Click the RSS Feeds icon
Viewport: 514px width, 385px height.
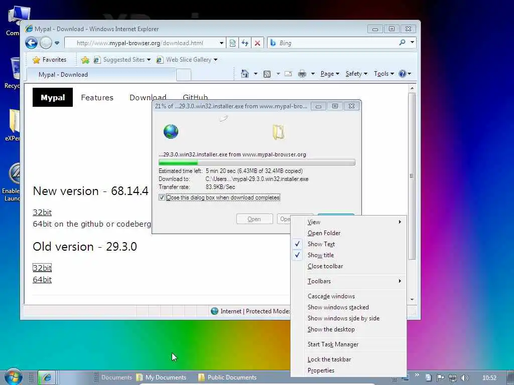tap(267, 74)
